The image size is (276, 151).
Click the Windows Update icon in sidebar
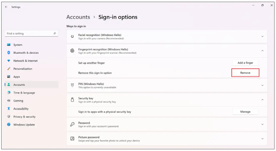point(9,125)
